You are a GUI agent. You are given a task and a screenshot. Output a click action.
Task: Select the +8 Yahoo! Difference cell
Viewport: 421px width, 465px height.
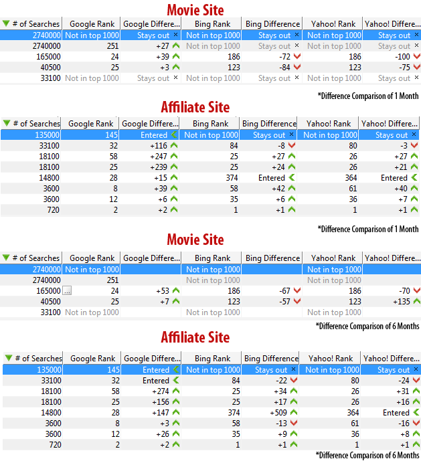pos(391,434)
